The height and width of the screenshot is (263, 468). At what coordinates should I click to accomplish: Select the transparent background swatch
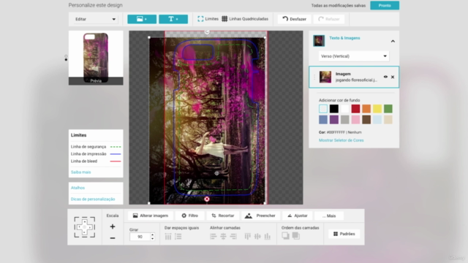coord(323,109)
